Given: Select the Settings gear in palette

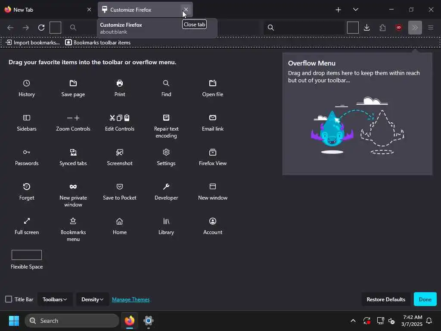Looking at the screenshot, I should (x=166, y=152).
